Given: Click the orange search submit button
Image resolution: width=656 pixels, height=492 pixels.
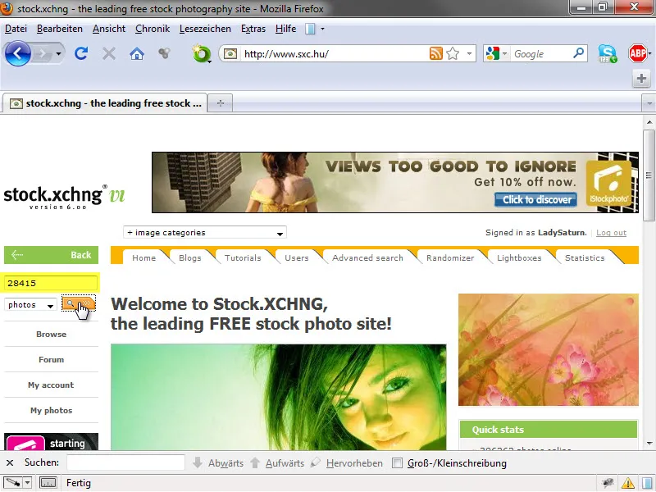Looking at the screenshot, I should pos(78,303).
